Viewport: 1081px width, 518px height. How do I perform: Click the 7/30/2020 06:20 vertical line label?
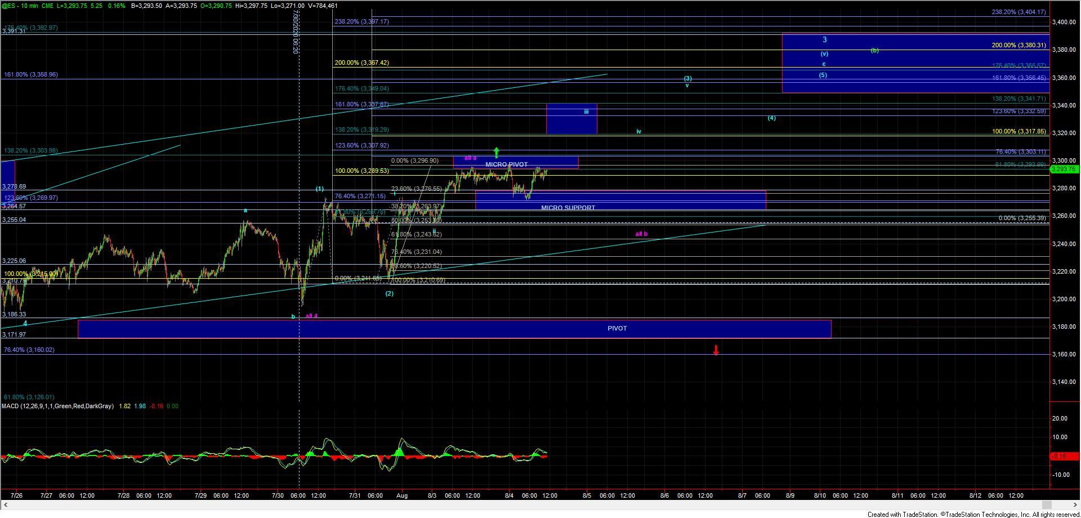295,33
